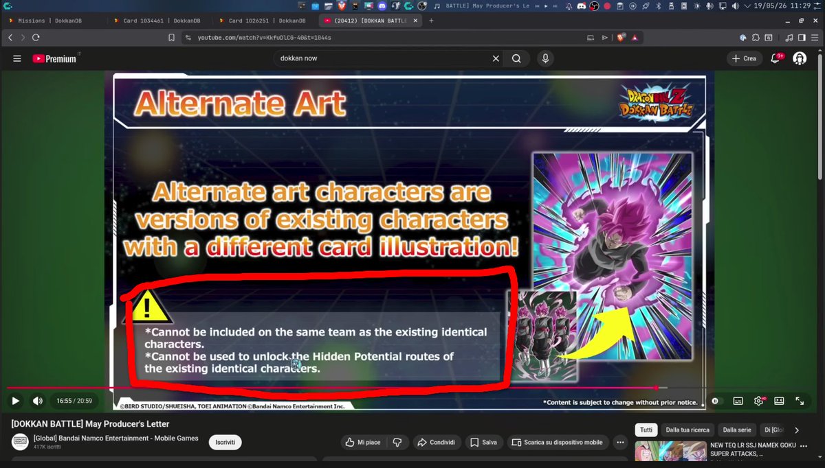Select the 'Tutti' filter chip
The height and width of the screenshot is (468, 825).
[x=646, y=430]
